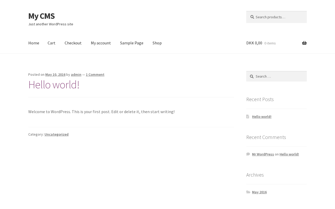Image resolution: width=335 pixels, height=209 pixels.
Task: Navigate to My account
Action: pyautogui.click(x=101, y=43)
